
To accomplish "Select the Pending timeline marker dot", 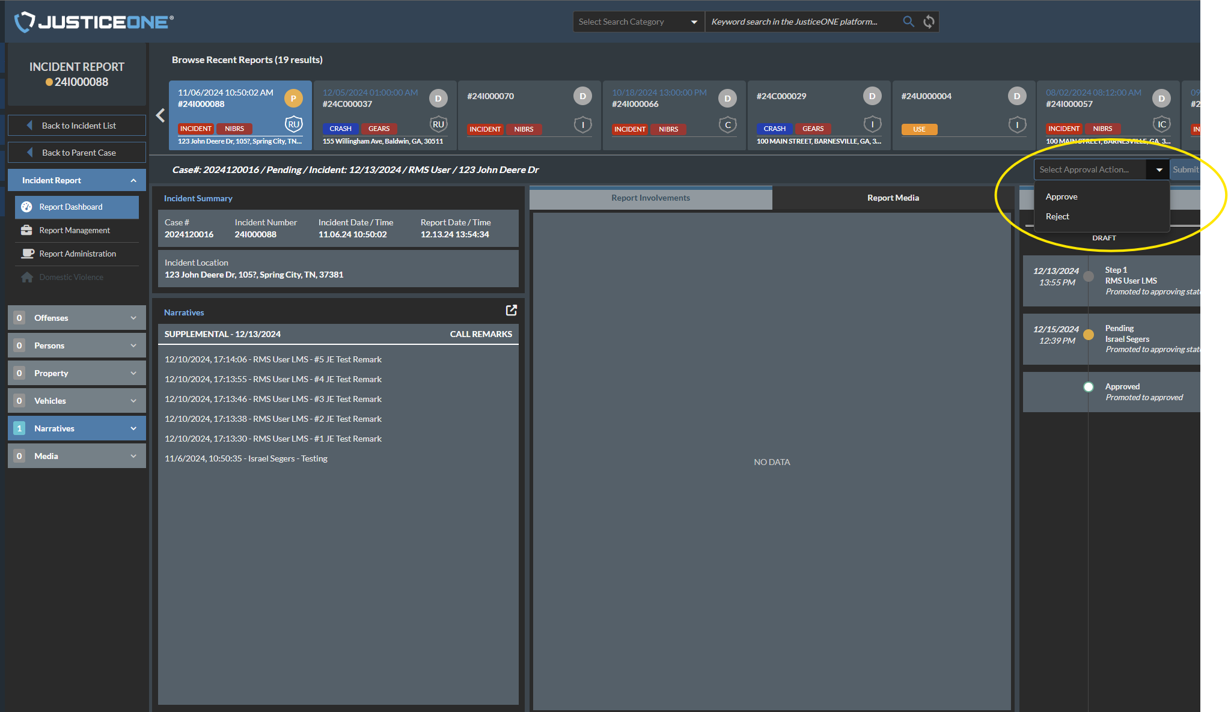I will [x=1089, y=335].
